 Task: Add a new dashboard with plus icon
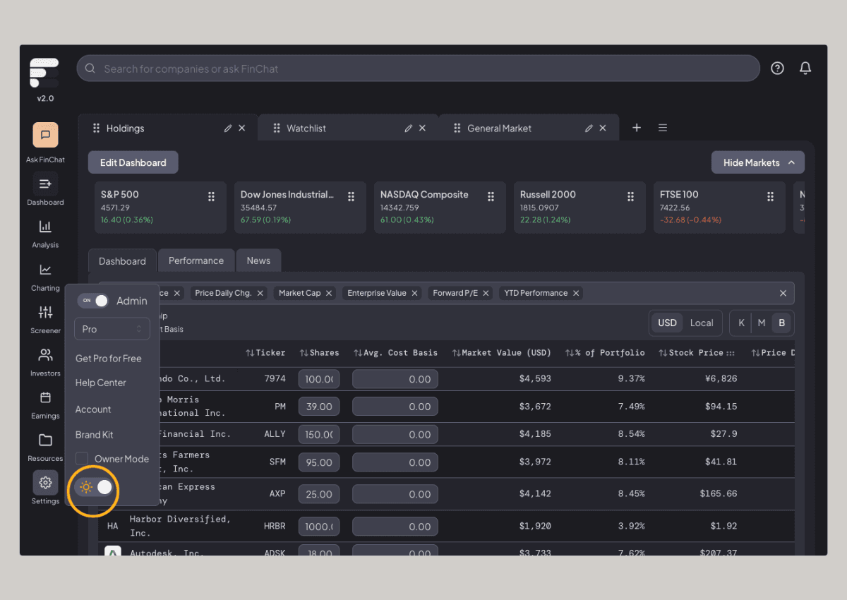point(637,128)
